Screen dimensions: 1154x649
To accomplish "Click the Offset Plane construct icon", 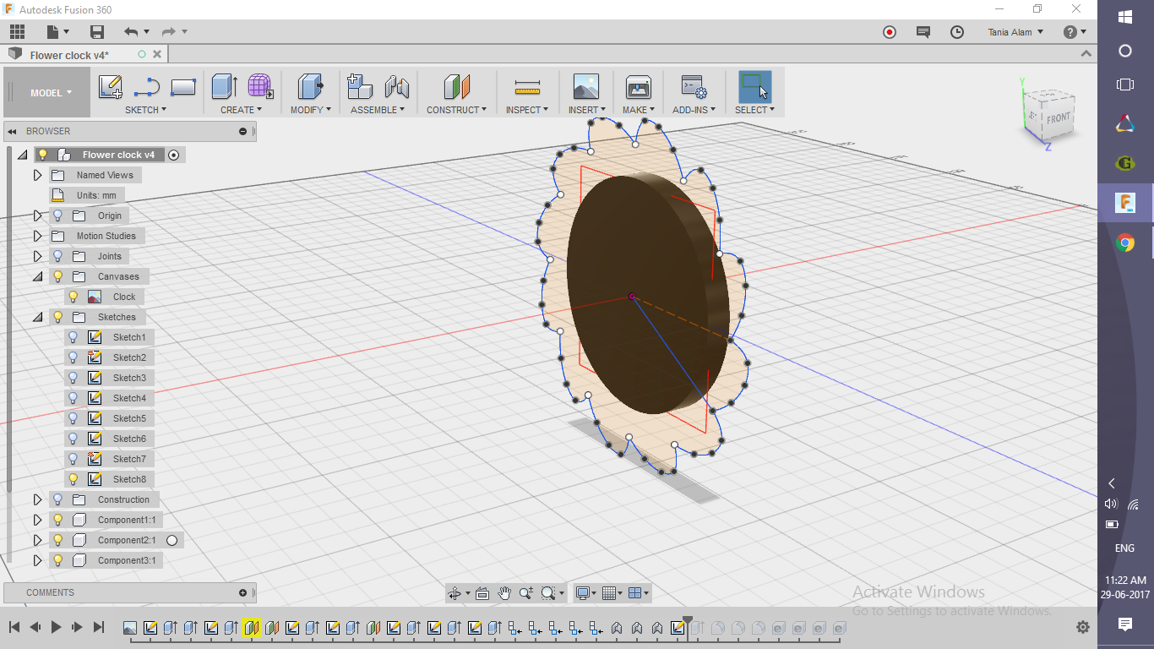I will click(x=456, y=86).
